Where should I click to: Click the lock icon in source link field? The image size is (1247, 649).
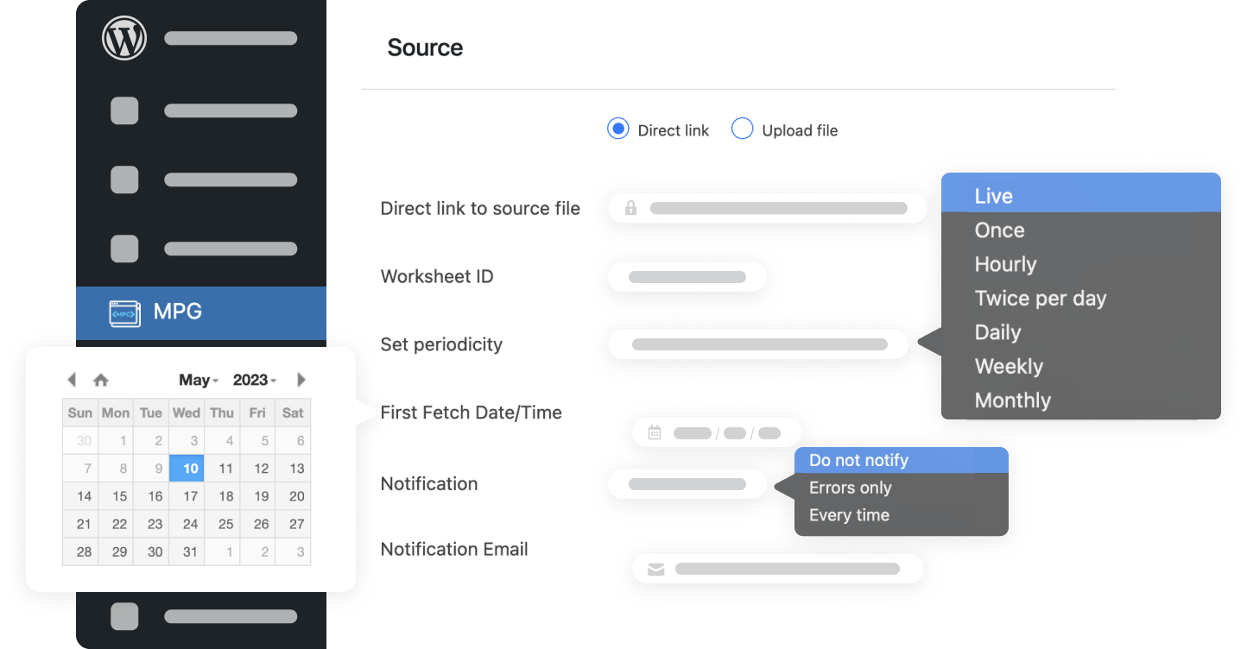[630, 207]
